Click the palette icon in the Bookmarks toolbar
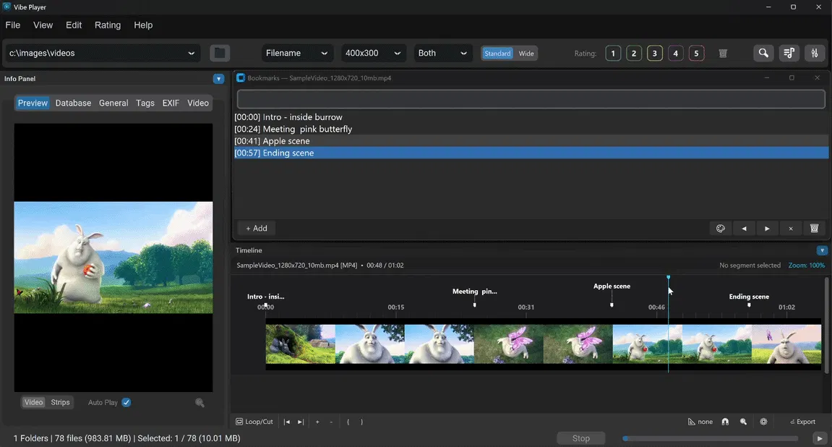Viewport: 832px width, 447px height. tap(720, 229)
